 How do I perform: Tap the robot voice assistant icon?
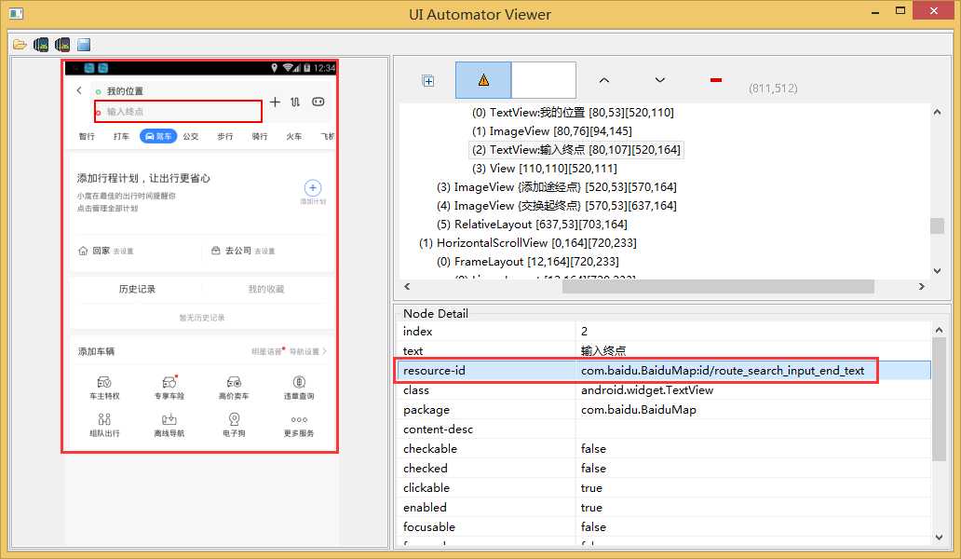(318, 102)
